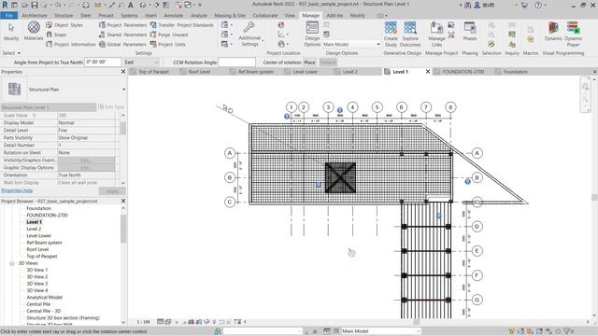Click Graphic Display Options Edit button

point(86,168)
